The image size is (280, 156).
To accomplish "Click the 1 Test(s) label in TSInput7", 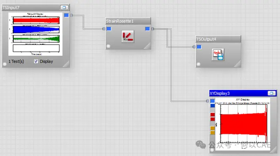I will coord(16,62).
